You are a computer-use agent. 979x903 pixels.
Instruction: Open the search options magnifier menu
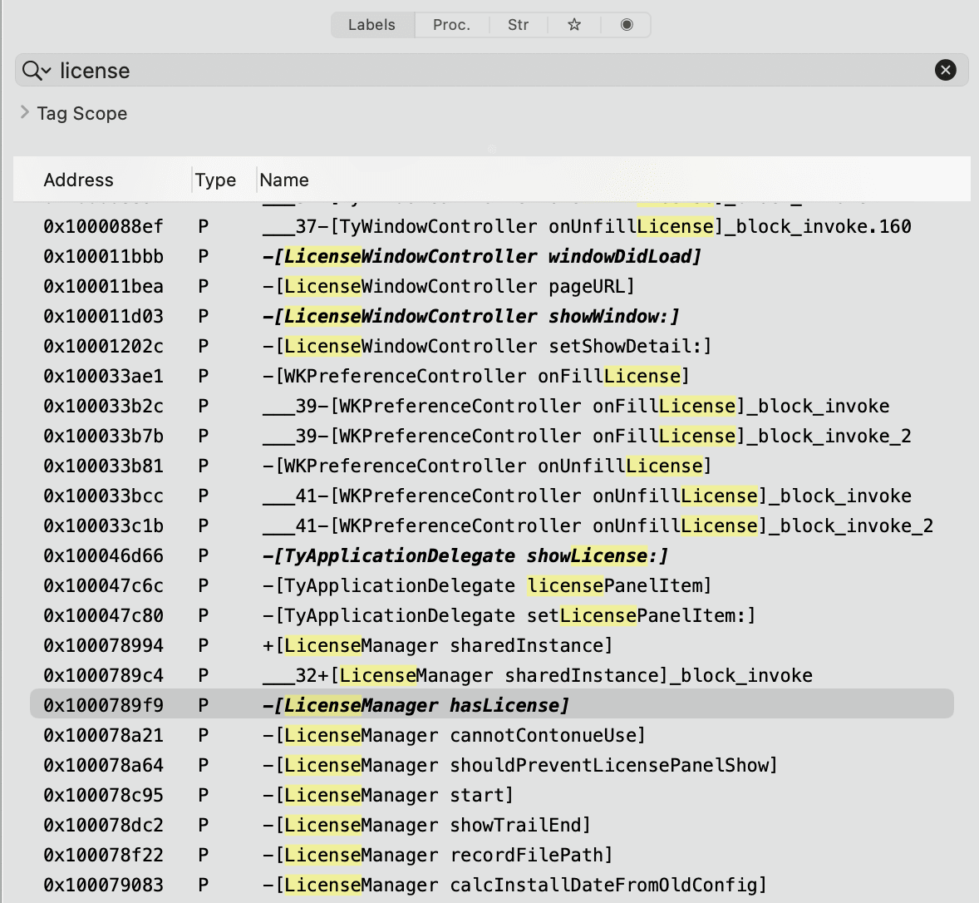[x=37, y=71]
